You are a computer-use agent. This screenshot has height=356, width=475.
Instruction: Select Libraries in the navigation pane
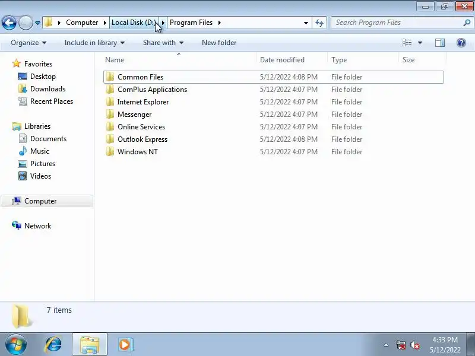(x=37, y=126)
